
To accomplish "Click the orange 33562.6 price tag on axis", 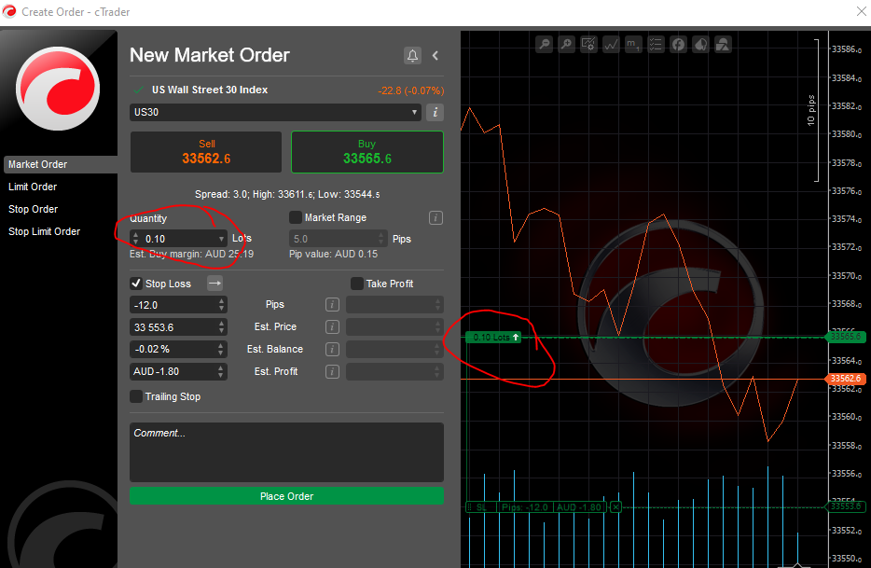I will click(x=846, y=379).
